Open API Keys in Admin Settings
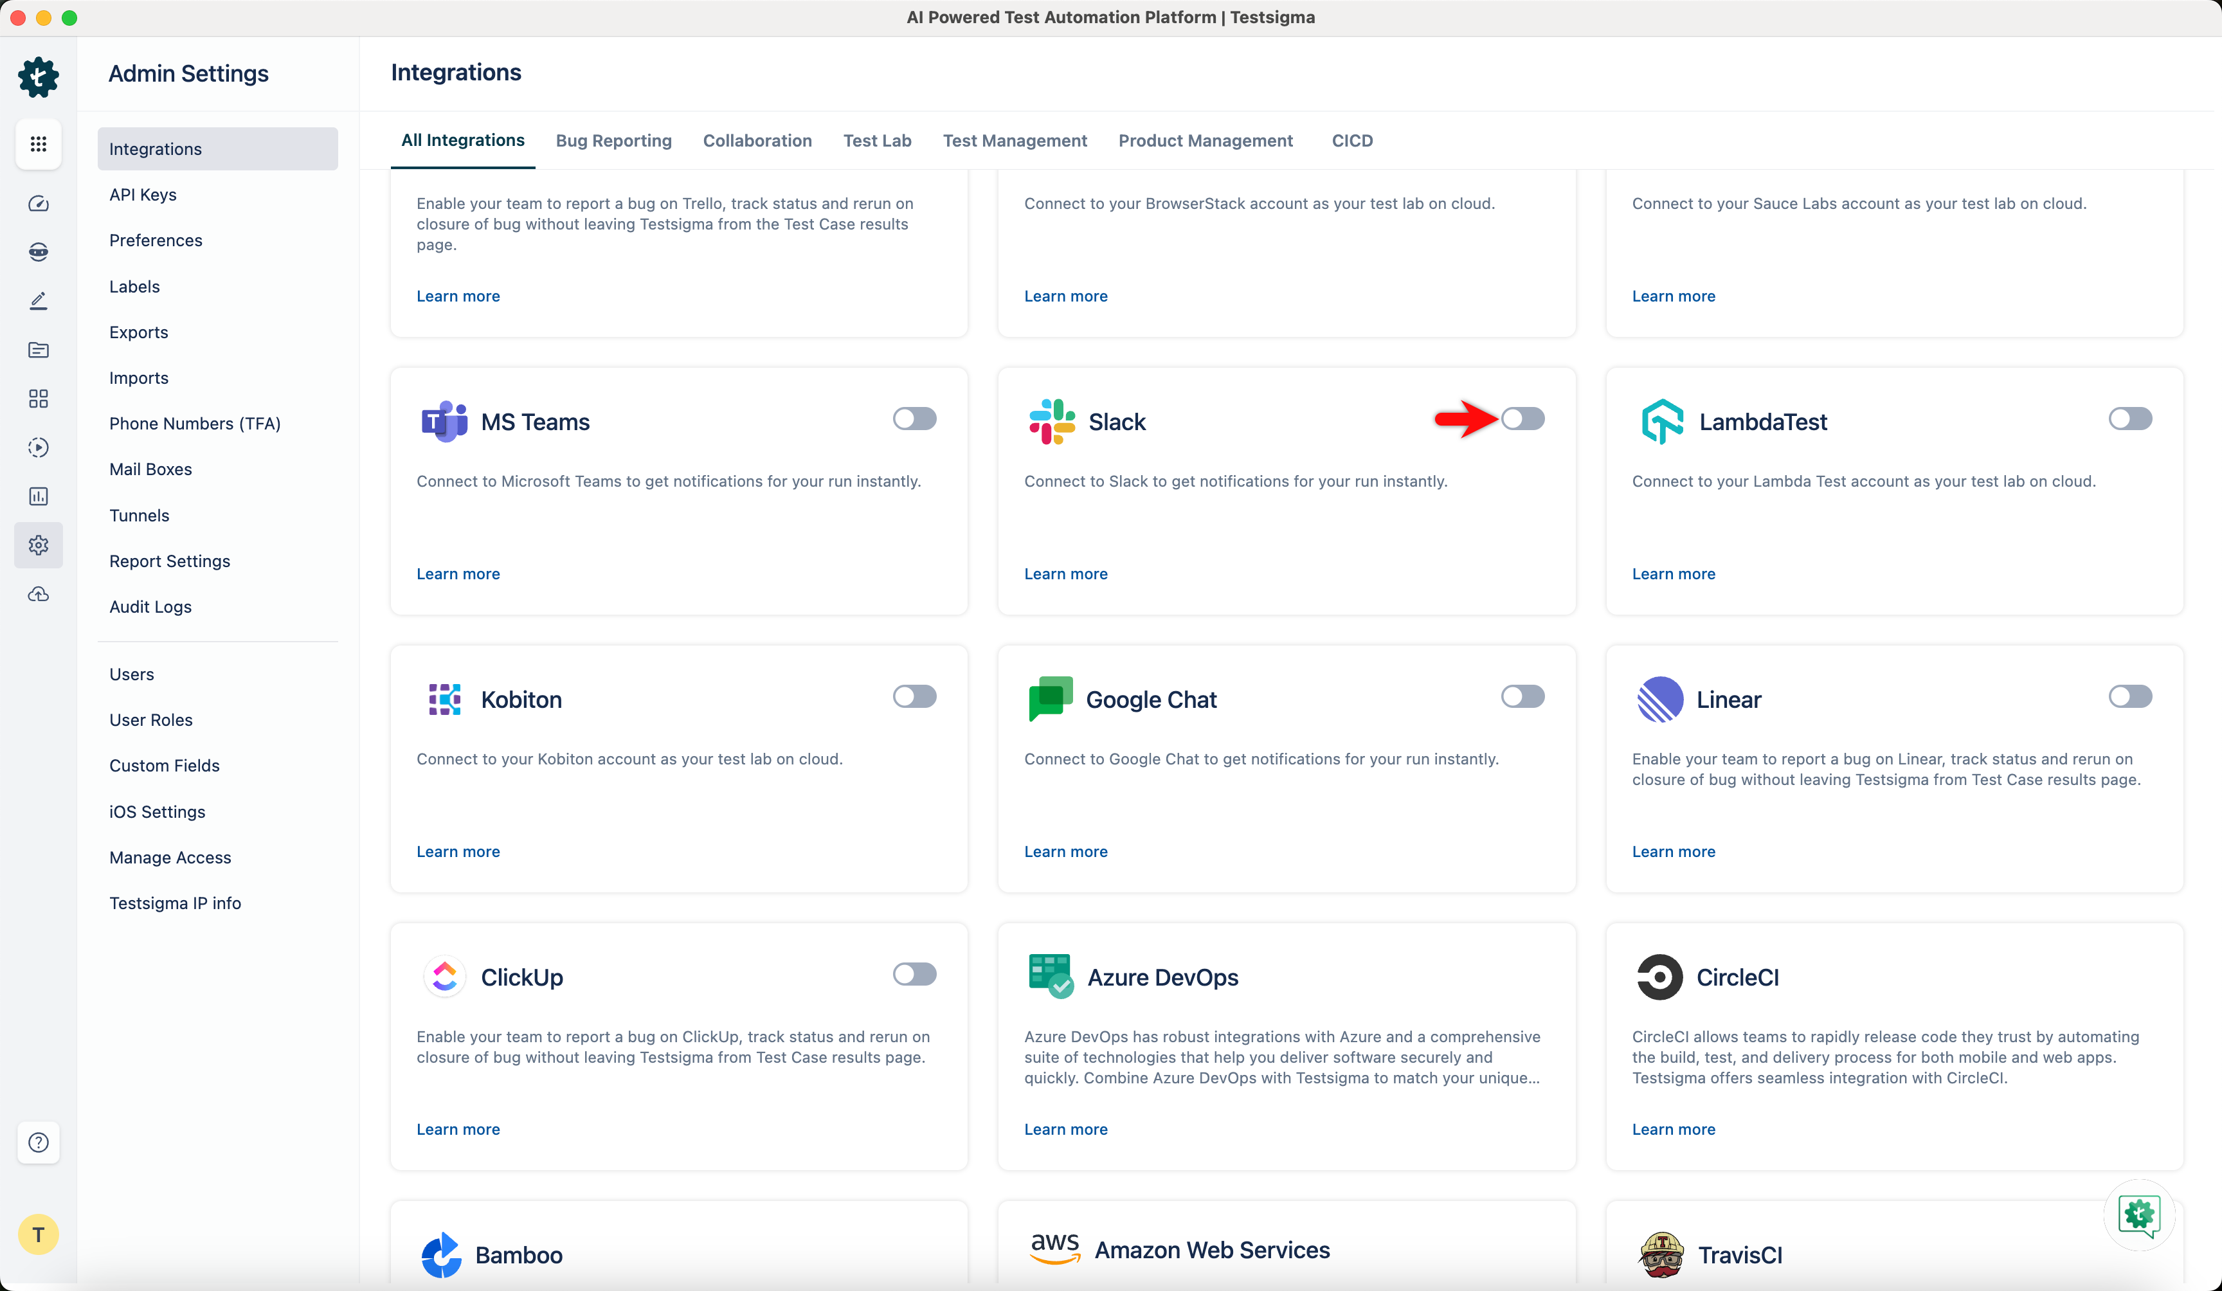The width and height of the screenshot is (2222, 1291). coord(143,194)
